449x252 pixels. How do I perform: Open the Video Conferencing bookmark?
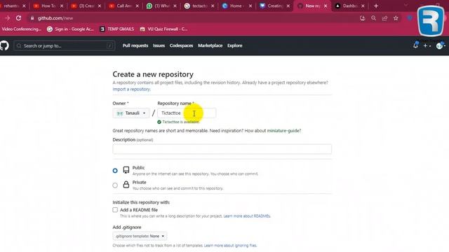click(21, 29)
